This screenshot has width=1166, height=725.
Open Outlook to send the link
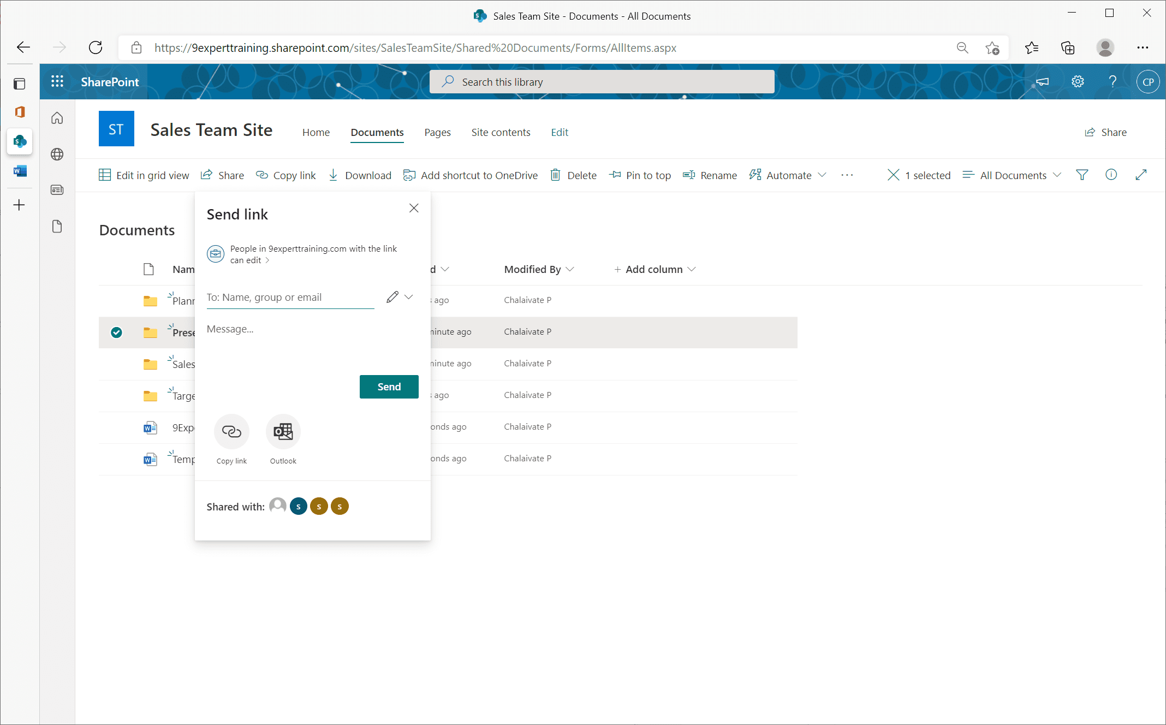pos(283,431)
